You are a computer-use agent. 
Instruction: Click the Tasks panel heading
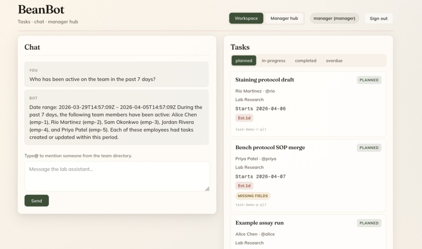click(x=240, y=47)
